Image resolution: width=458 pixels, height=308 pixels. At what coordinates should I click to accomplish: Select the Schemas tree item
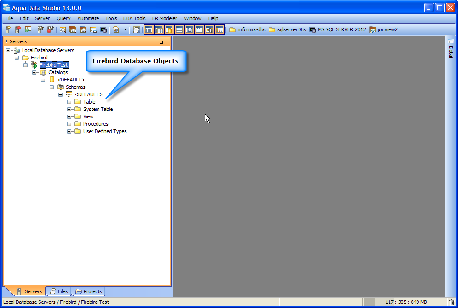tap(75, 87)
